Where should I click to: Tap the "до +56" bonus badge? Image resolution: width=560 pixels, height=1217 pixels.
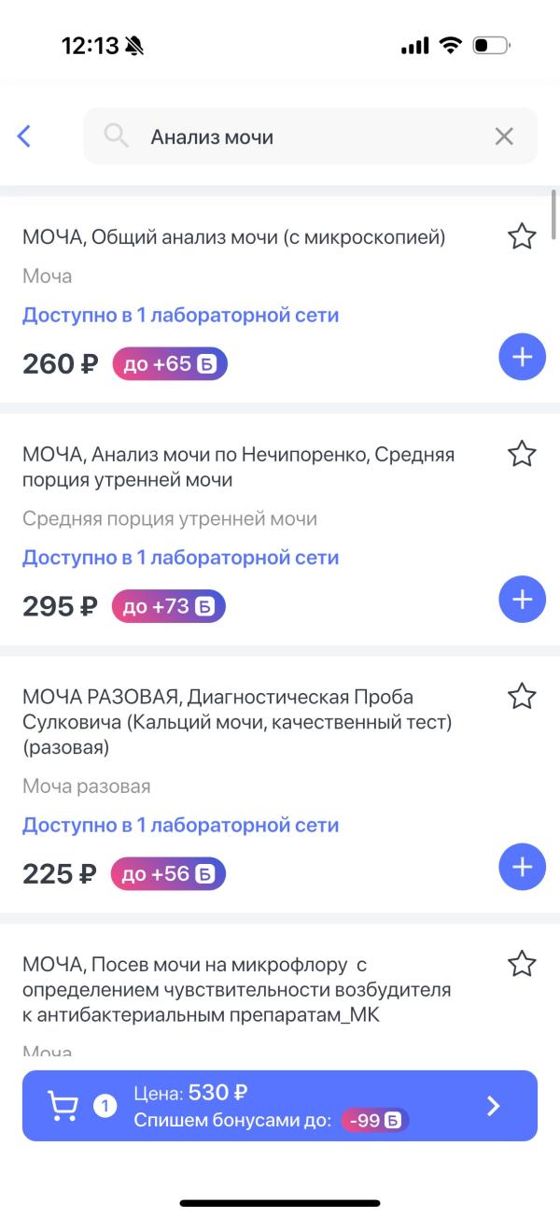(x=168, y=874)
